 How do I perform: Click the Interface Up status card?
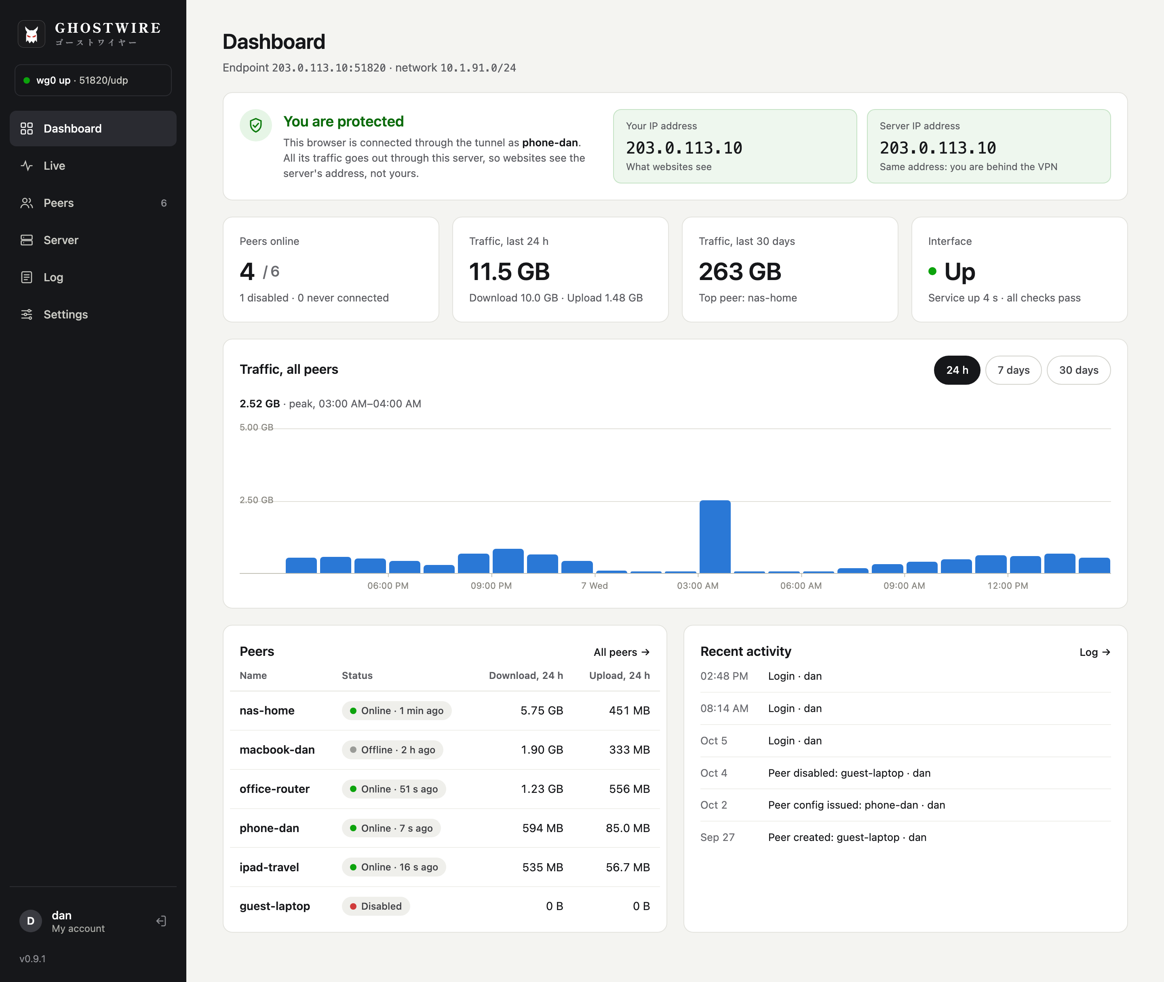[x=1019, y=270]
